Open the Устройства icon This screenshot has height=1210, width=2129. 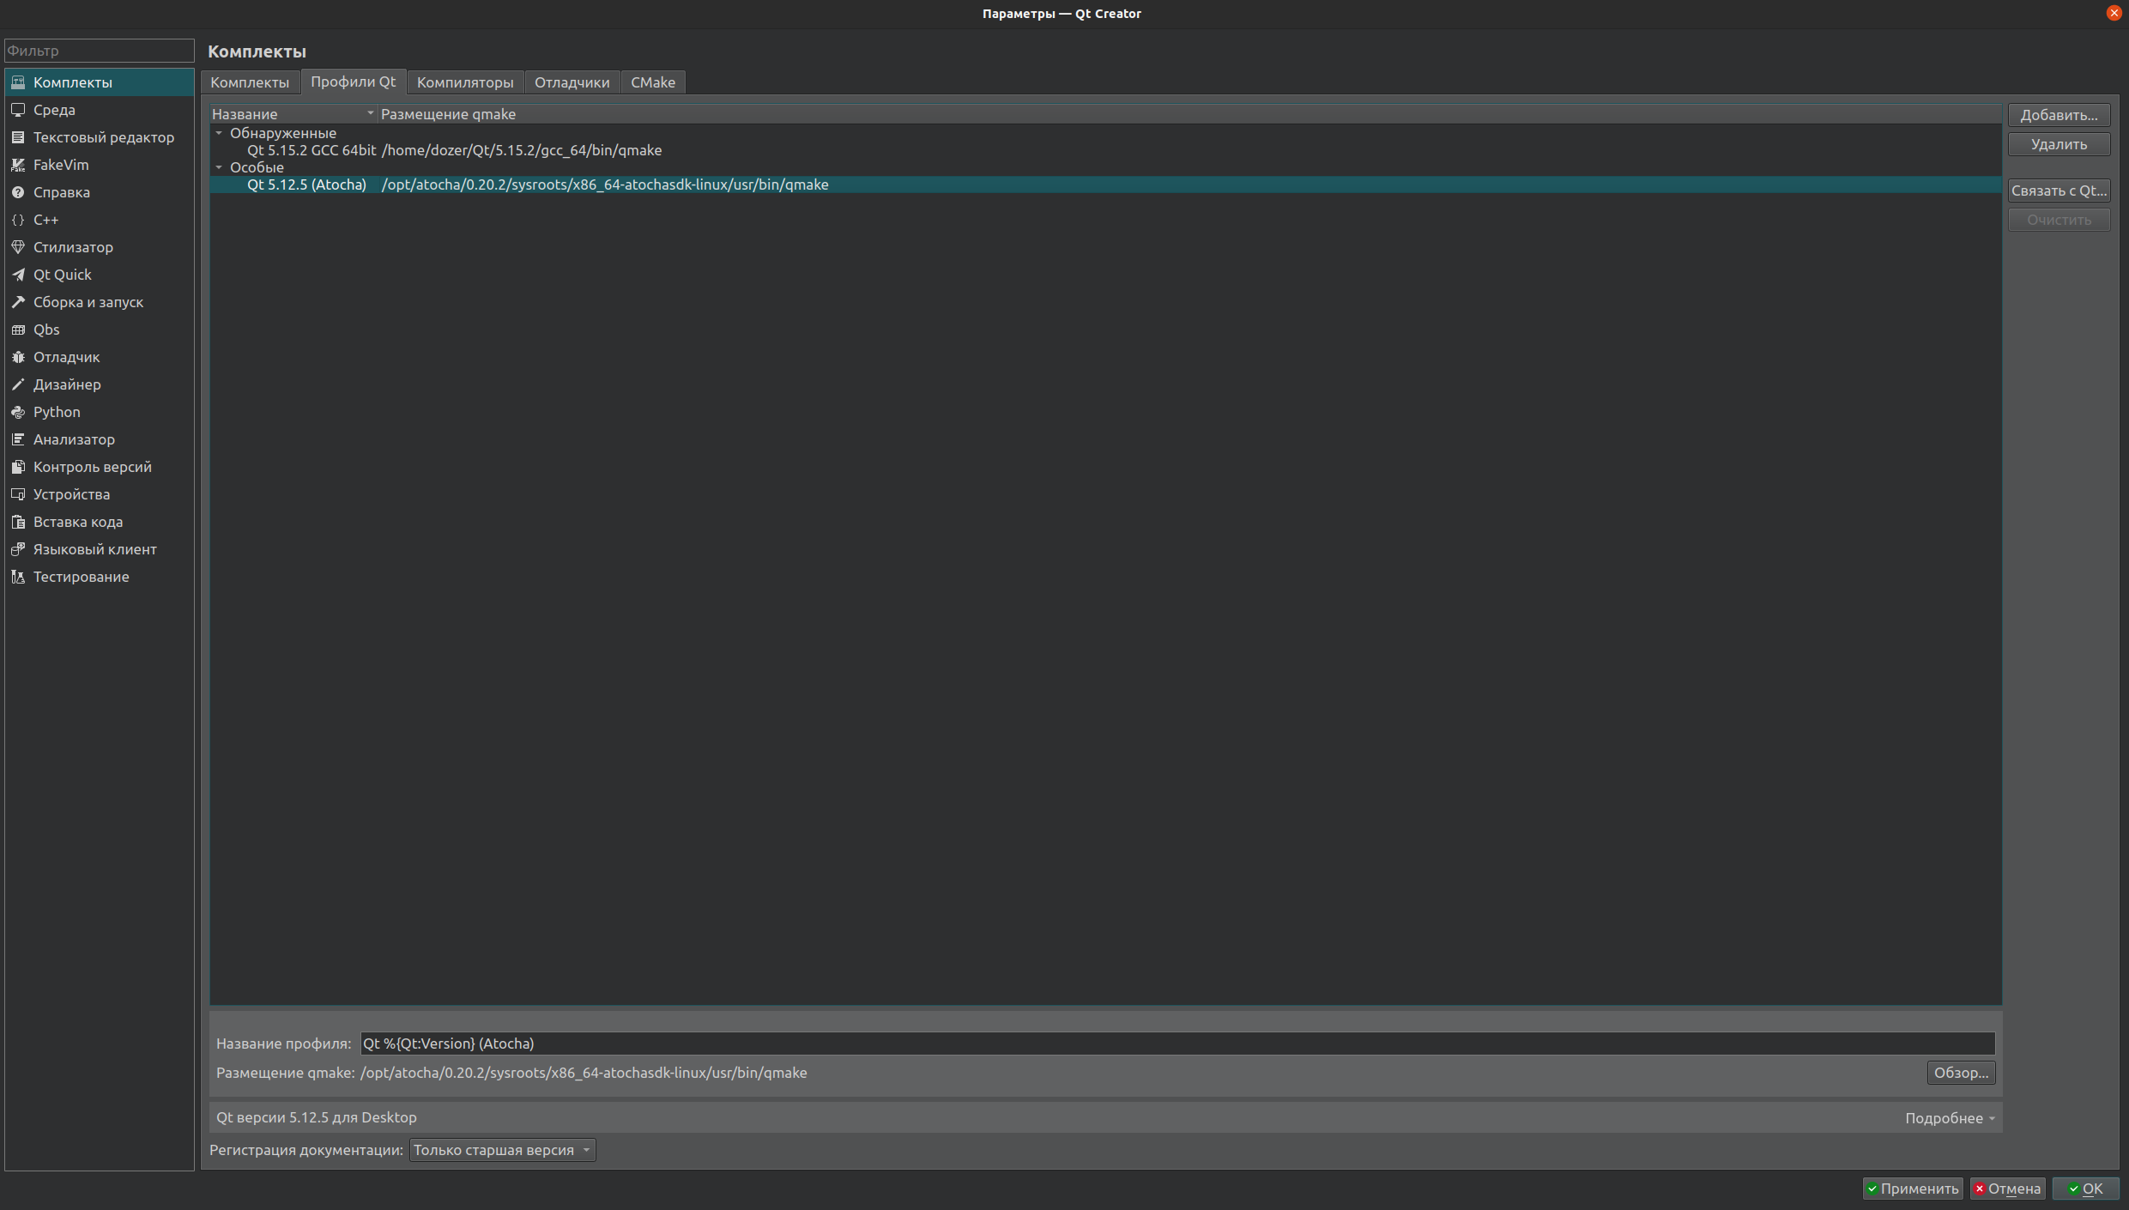(18, 494)
